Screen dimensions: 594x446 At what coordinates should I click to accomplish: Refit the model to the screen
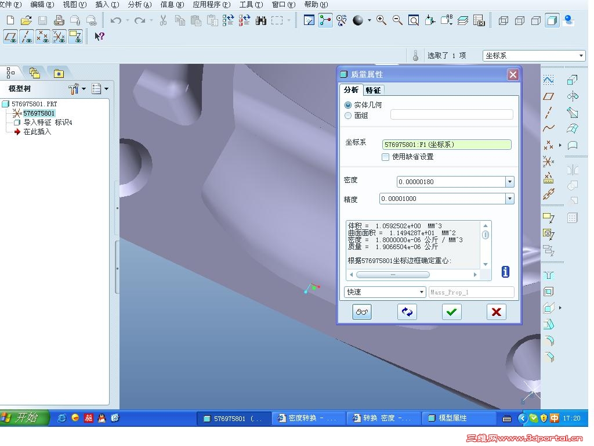click(413, 20)
